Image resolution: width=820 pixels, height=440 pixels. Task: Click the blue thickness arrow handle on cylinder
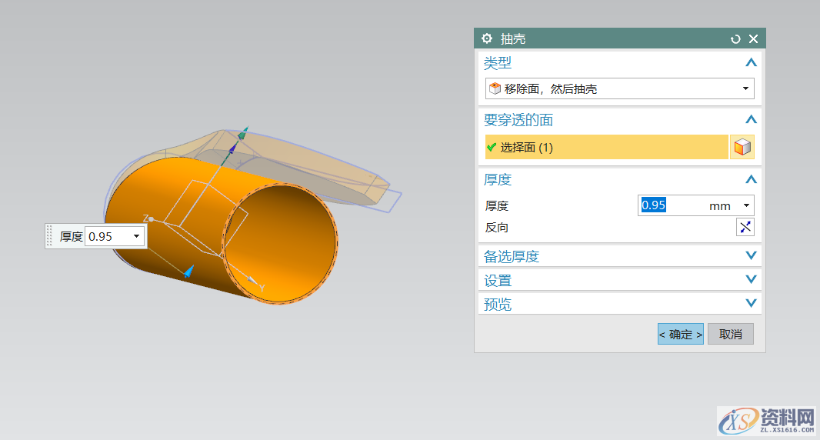189,271
